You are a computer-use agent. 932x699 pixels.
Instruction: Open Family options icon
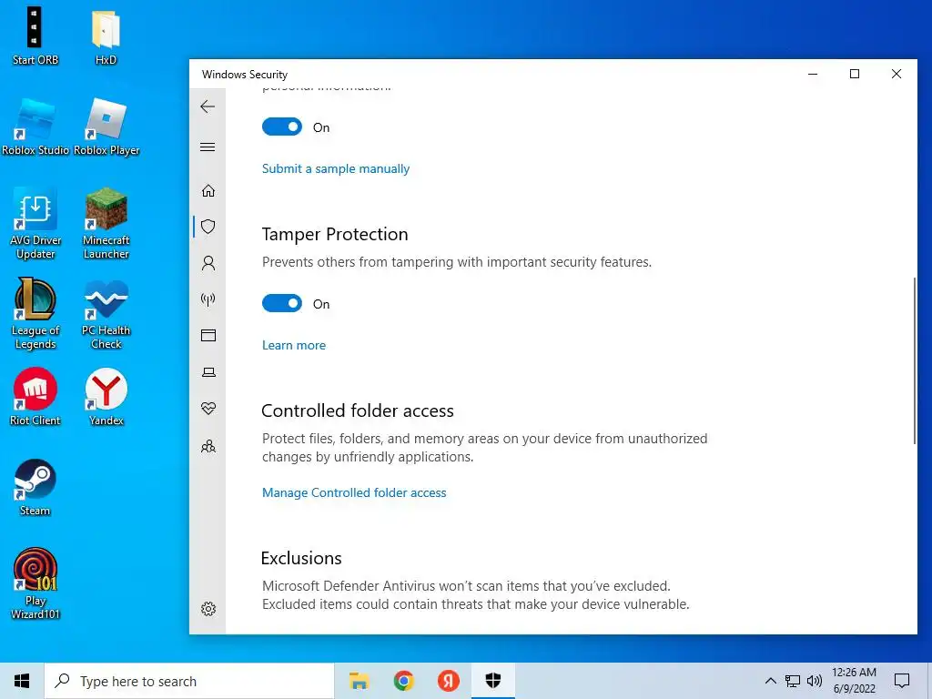208,446
